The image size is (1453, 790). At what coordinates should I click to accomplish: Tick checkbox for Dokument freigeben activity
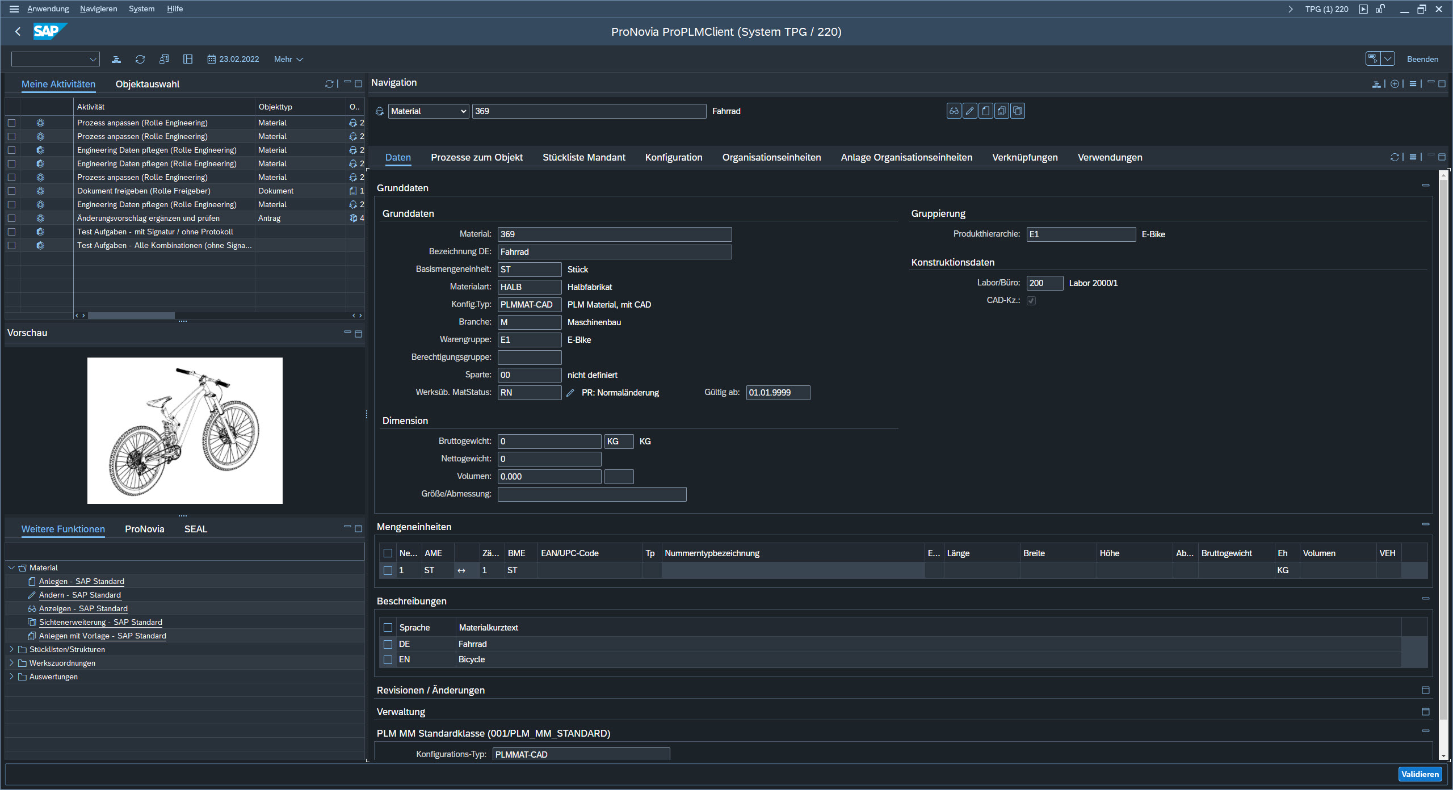[x=11, y=191]
